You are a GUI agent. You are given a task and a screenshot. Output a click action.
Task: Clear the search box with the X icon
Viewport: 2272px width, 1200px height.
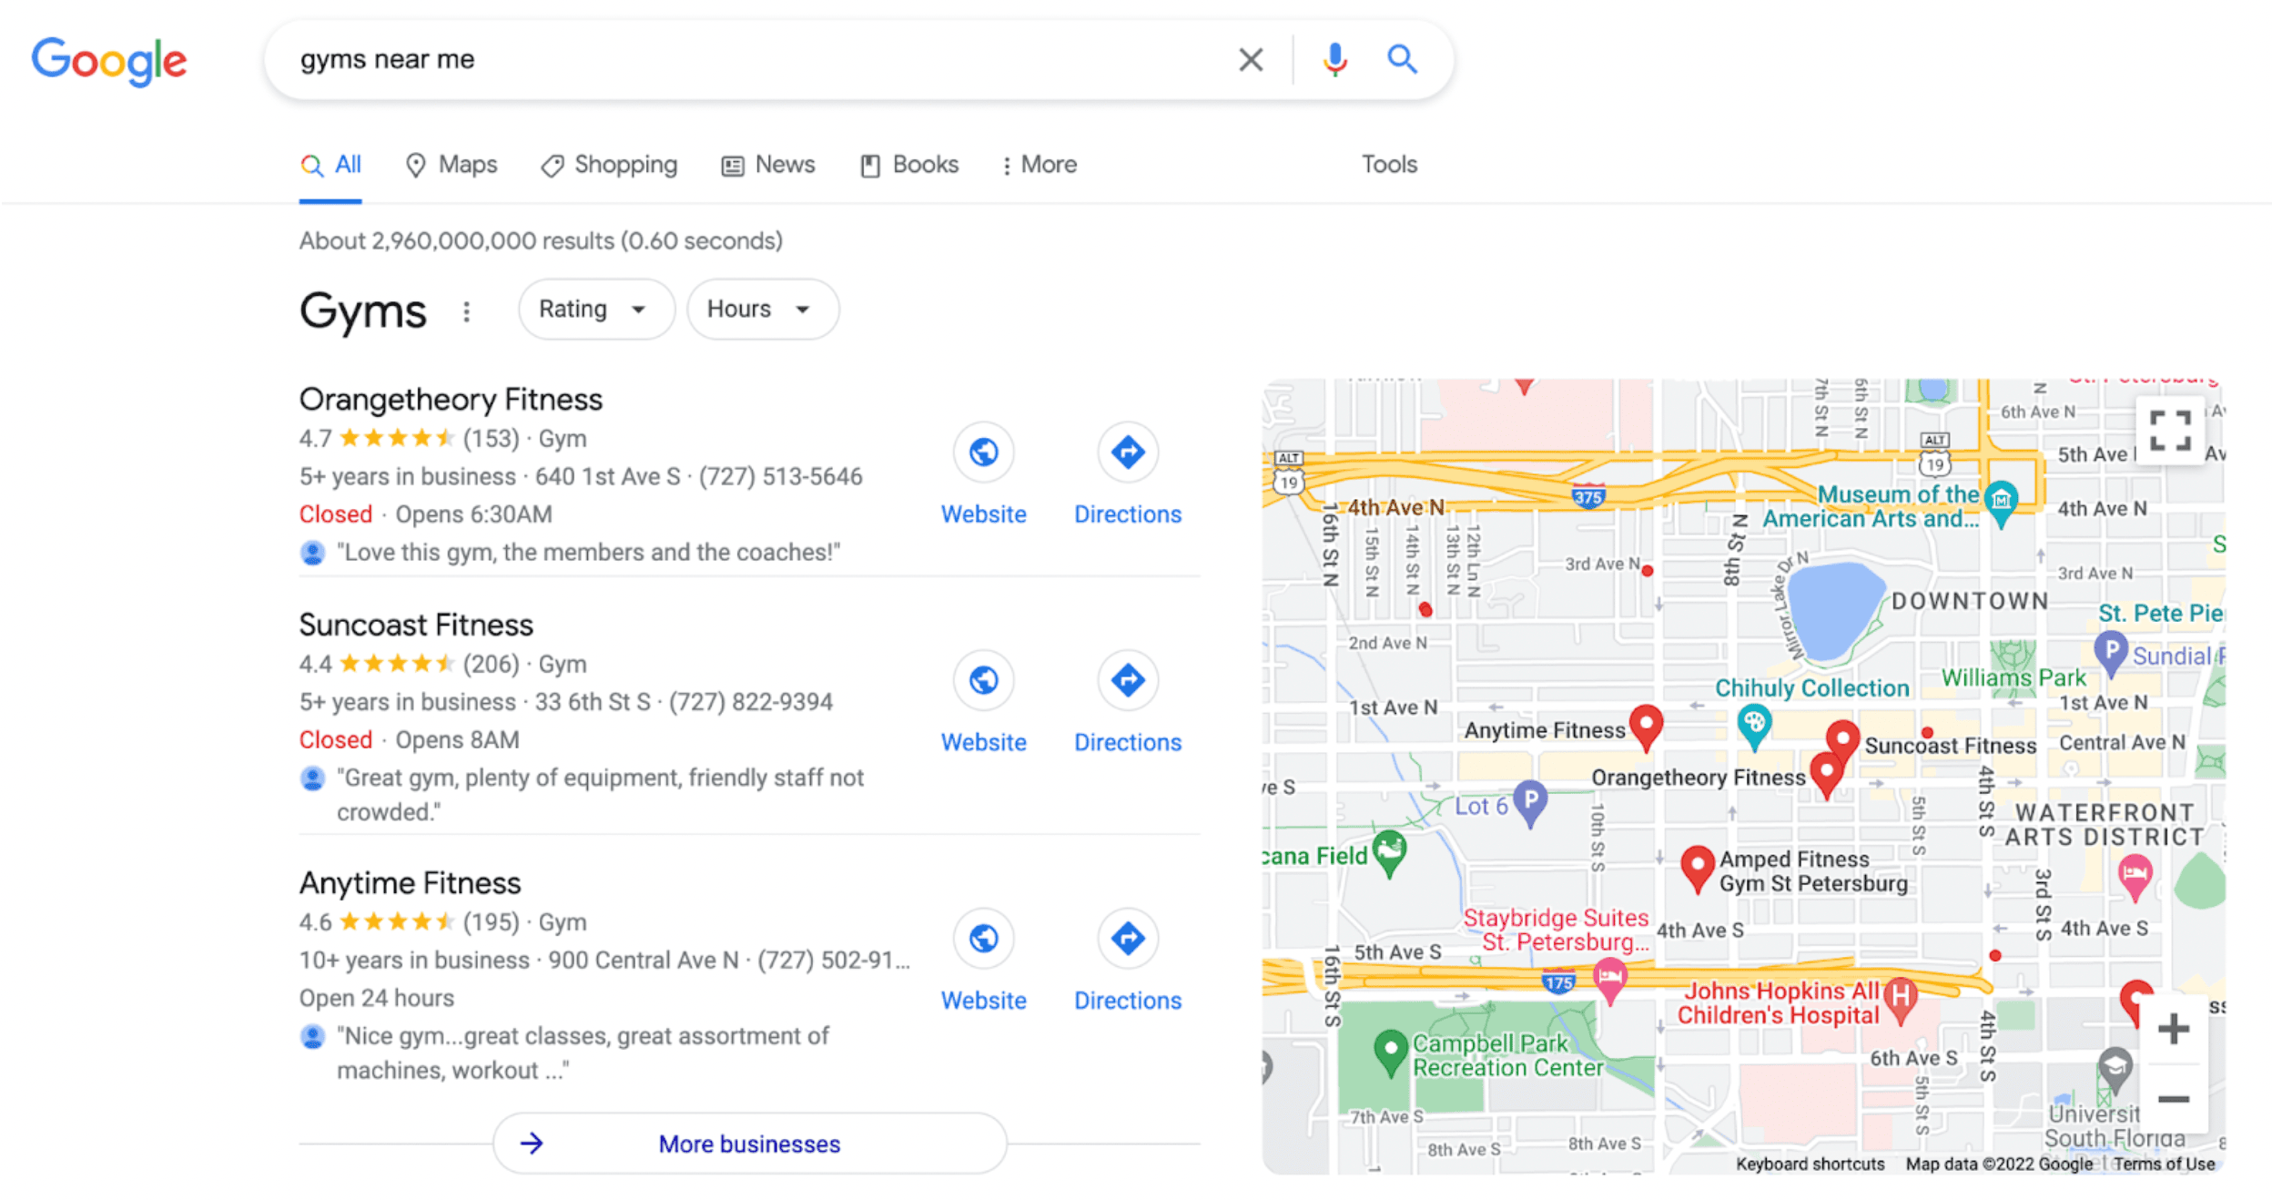pos(1251,60)
